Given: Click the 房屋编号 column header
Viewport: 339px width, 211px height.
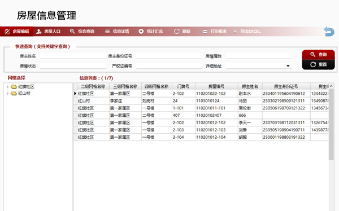Looking at the screenshot, I should click(x=216, y=86).
